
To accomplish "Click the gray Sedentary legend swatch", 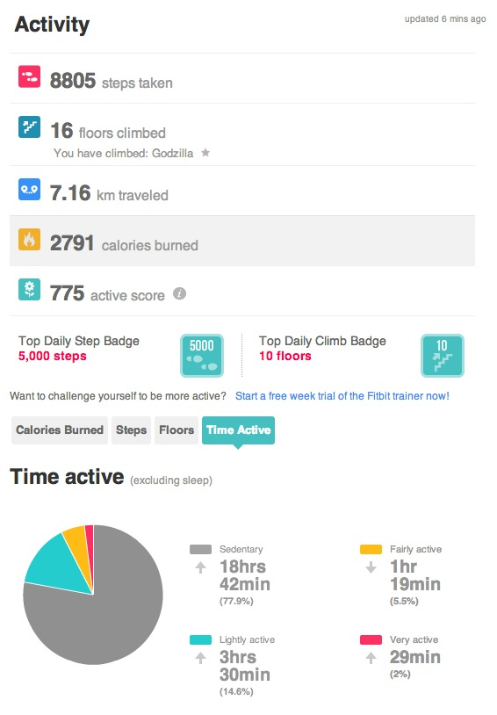I will coord(200,549).
